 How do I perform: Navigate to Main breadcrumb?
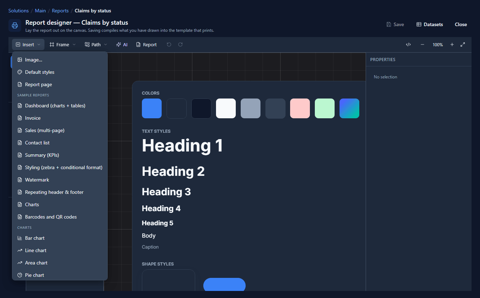tap(40, 11)
